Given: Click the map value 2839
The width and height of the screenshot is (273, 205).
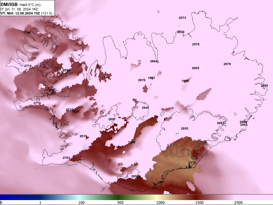Looking at the screenshot, I should tap(181, 32).
